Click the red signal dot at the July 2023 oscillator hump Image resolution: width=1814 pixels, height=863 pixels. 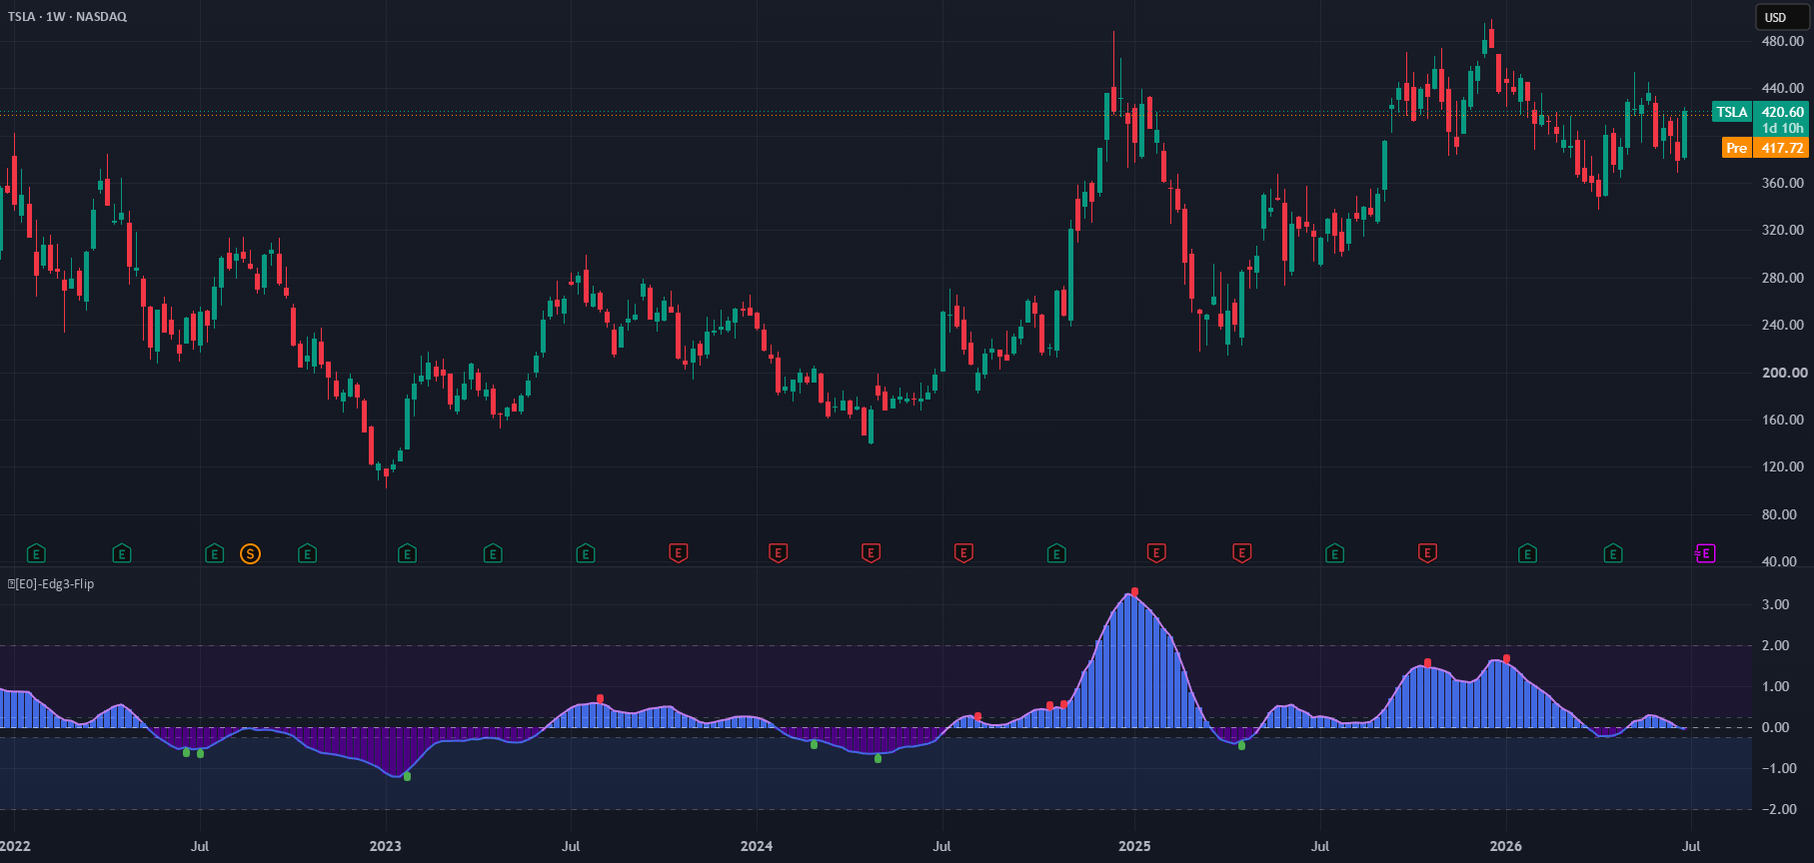tap(600, 698)
